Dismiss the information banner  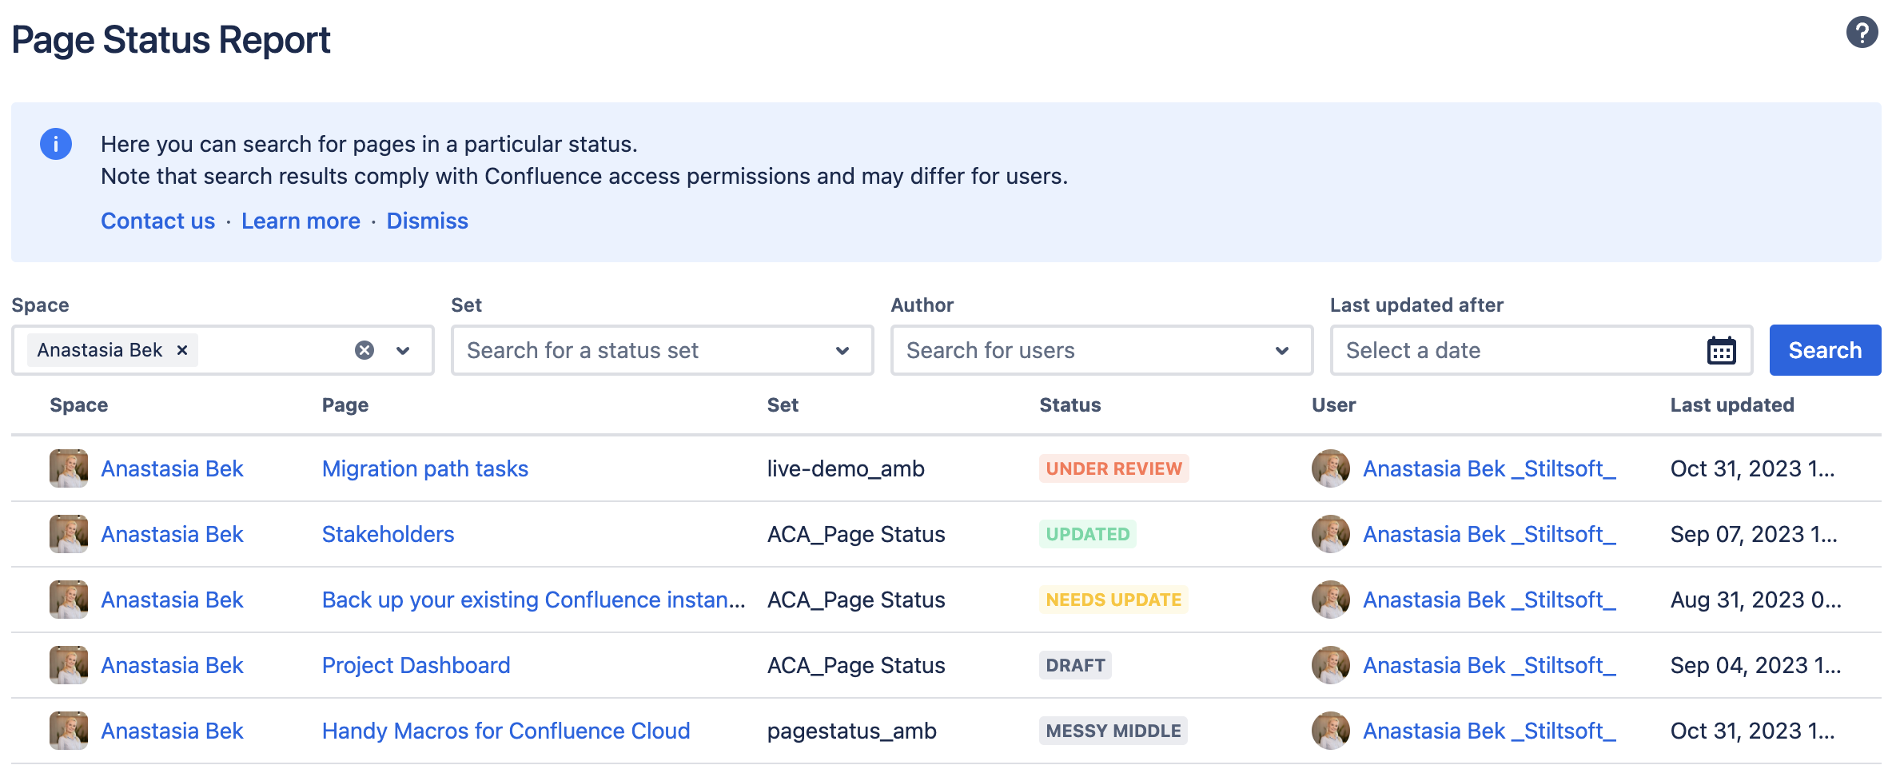pos(427,221)
